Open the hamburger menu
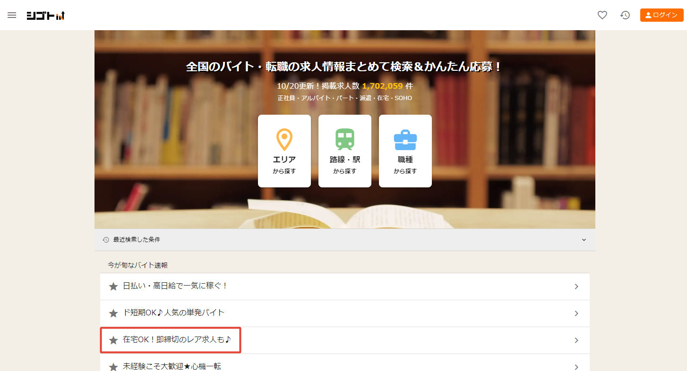Viewport: 687px width, 371px height. pyautogui.click(x=12, y=15)
